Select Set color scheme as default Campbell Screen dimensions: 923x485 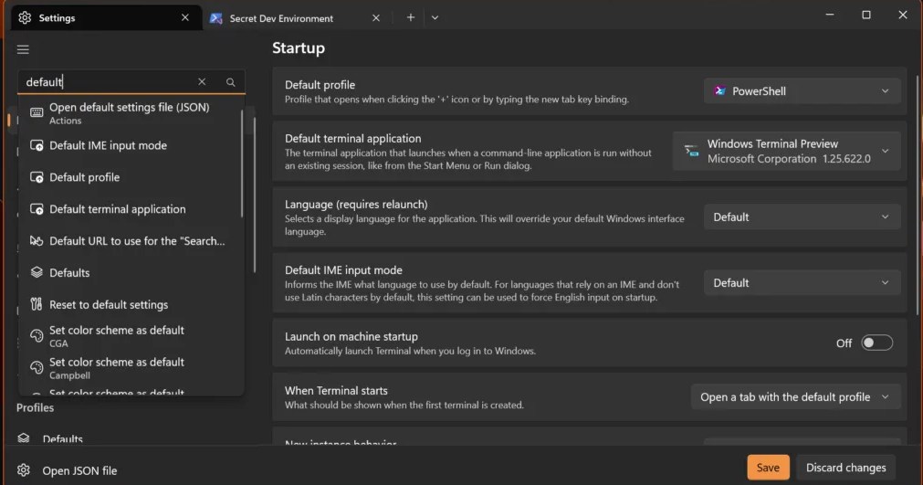[x=130, y=368]
